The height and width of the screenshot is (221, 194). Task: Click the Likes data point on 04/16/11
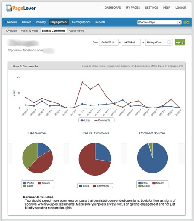point(123,100)
